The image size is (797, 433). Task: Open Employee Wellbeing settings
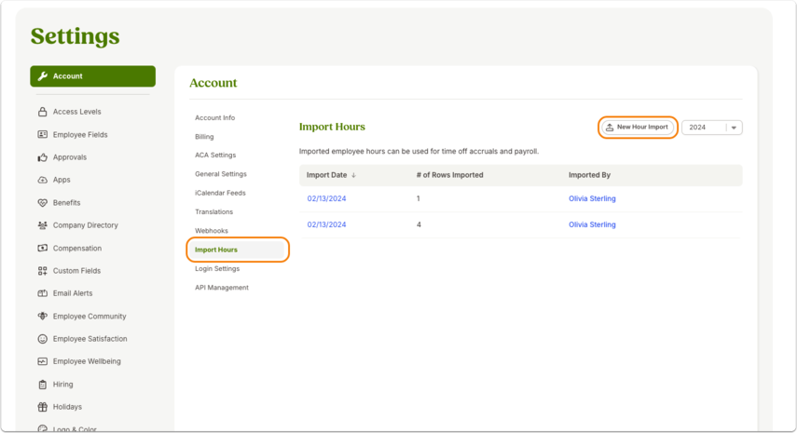87,361
